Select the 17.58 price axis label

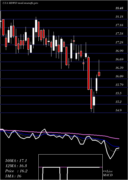pyautogui.click(x=119, y=34)
